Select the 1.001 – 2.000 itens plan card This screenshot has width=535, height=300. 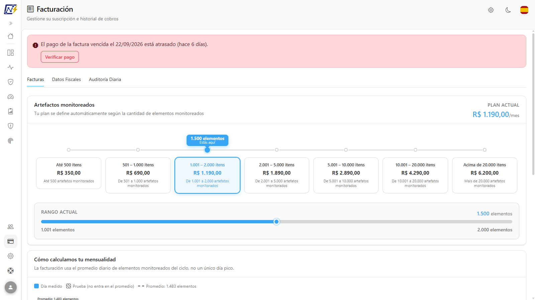click(207, 175)
